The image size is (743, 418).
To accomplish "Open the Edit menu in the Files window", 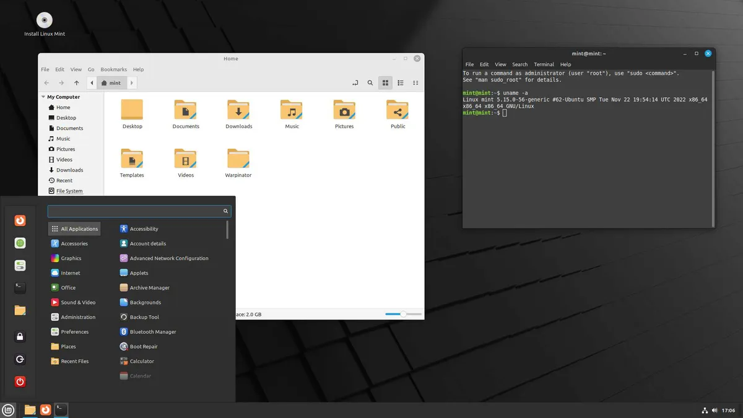I will coord(59,69).
